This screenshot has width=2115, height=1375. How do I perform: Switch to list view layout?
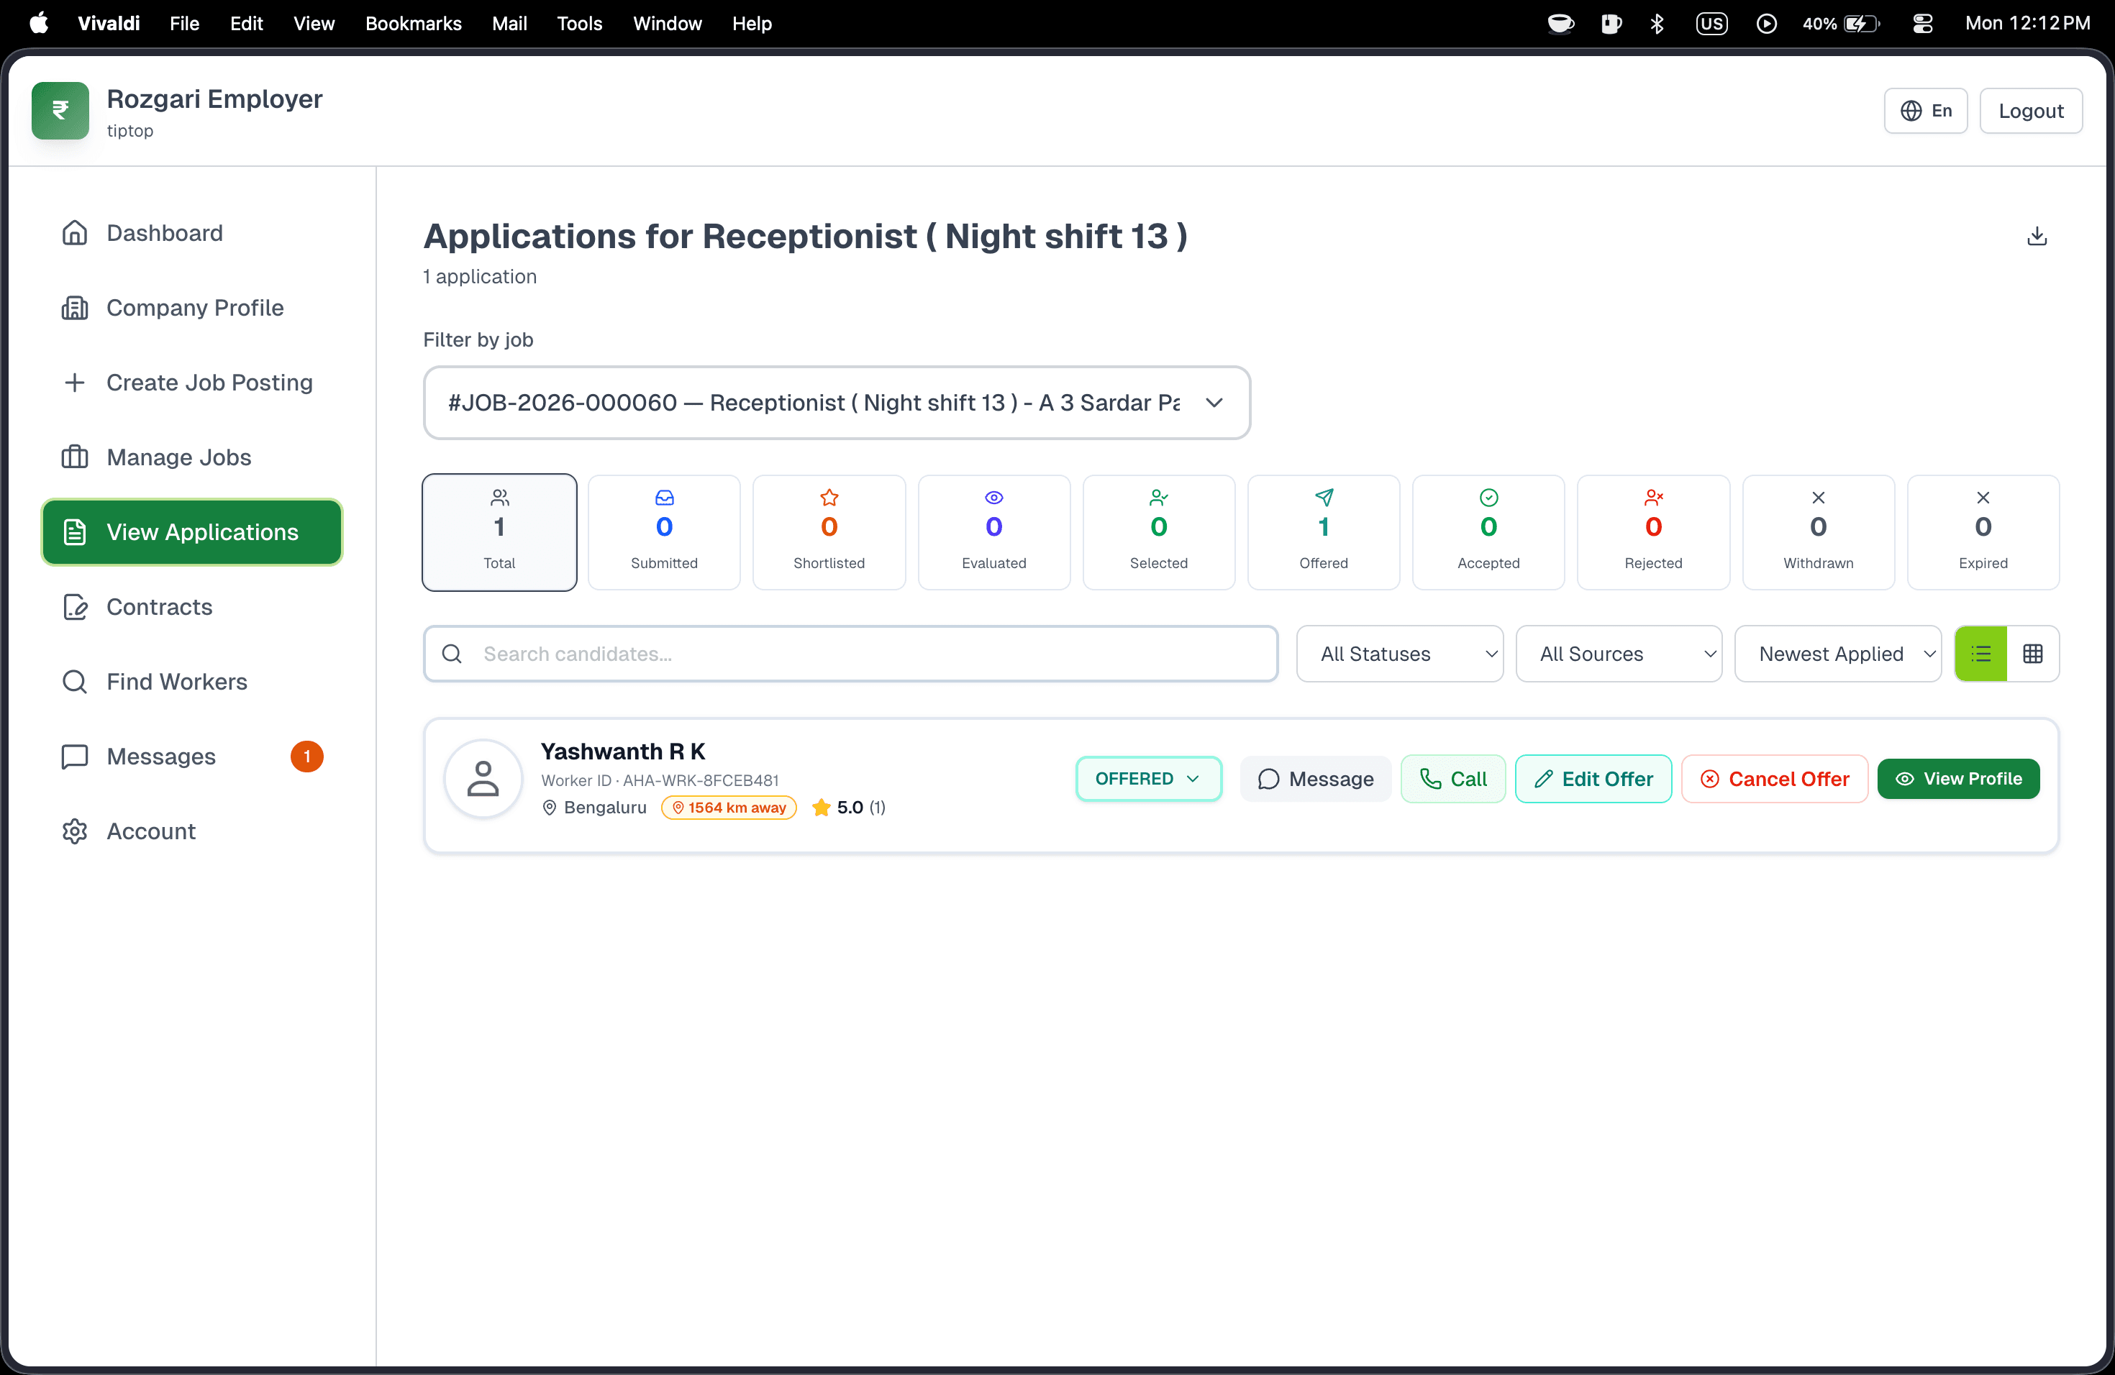[1980, 654]
